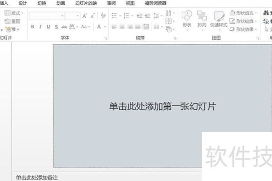Convert to SmartArt icon

[170, 29]
